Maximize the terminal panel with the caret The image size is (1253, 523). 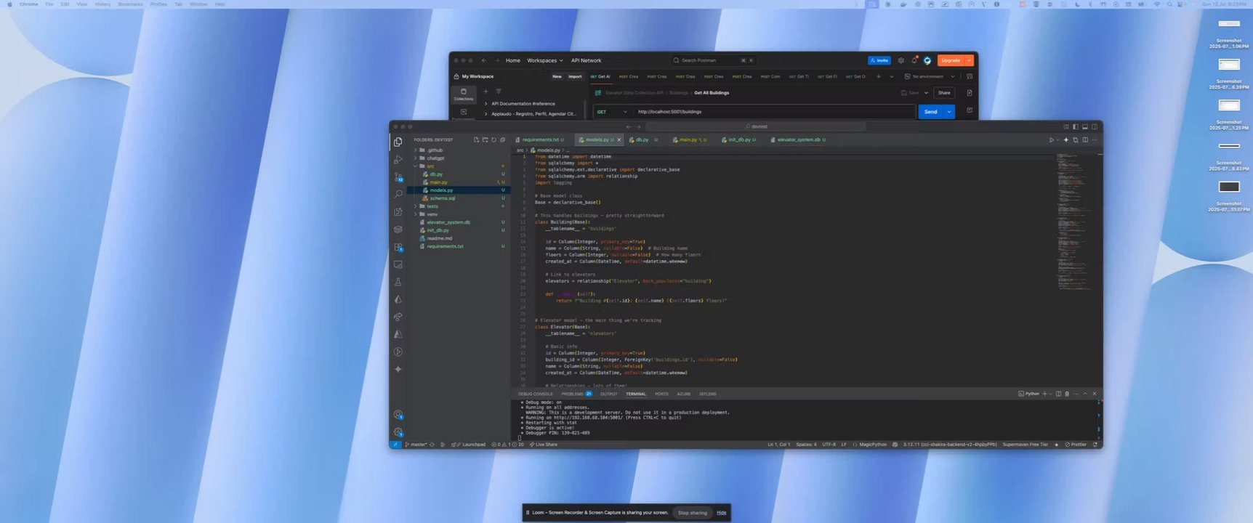tap(1085, 394)
